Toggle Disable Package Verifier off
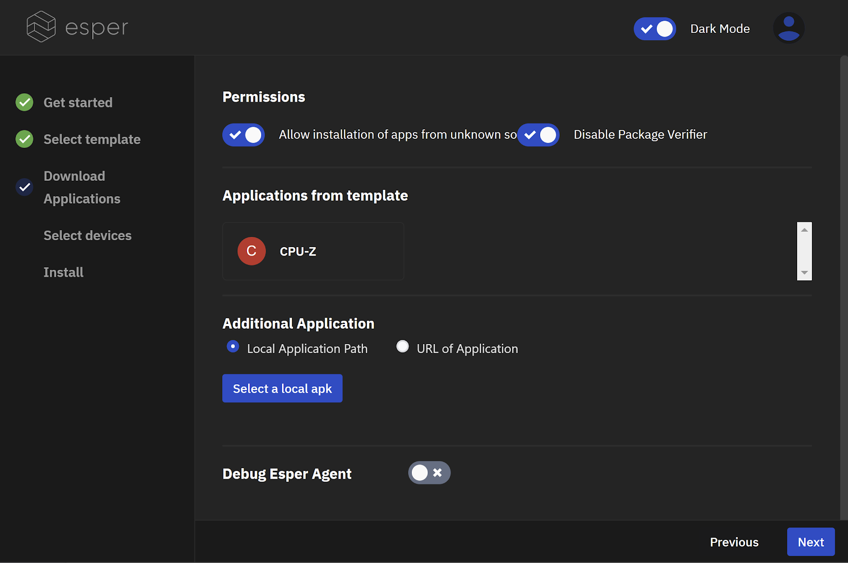 click(x=538, y=135)
